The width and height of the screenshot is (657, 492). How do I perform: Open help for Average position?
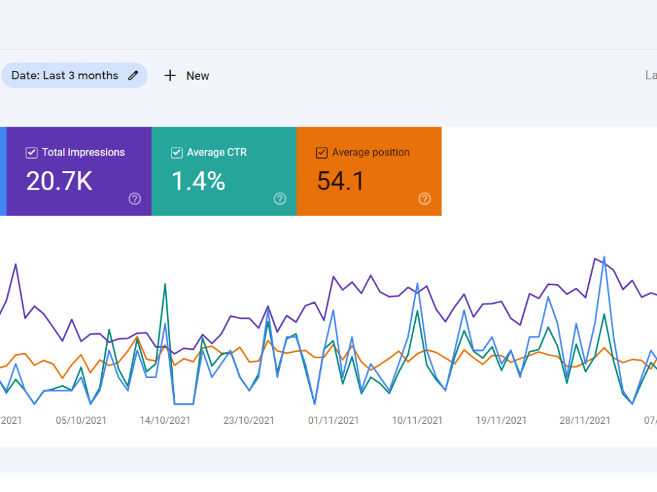424,199
